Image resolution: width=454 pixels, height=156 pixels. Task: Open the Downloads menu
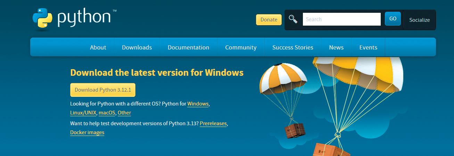point(137,47)
